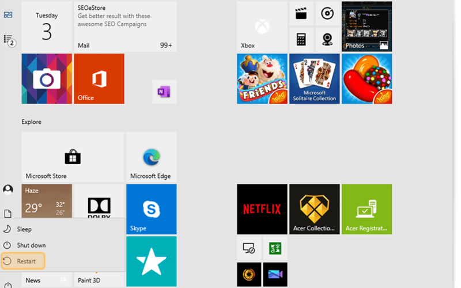Select Restart from the power menu

click(x=23, y=261)
